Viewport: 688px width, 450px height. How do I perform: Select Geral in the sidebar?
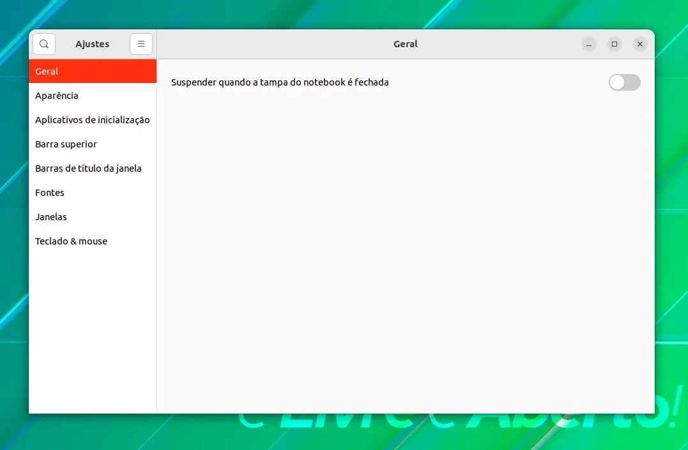93,71
